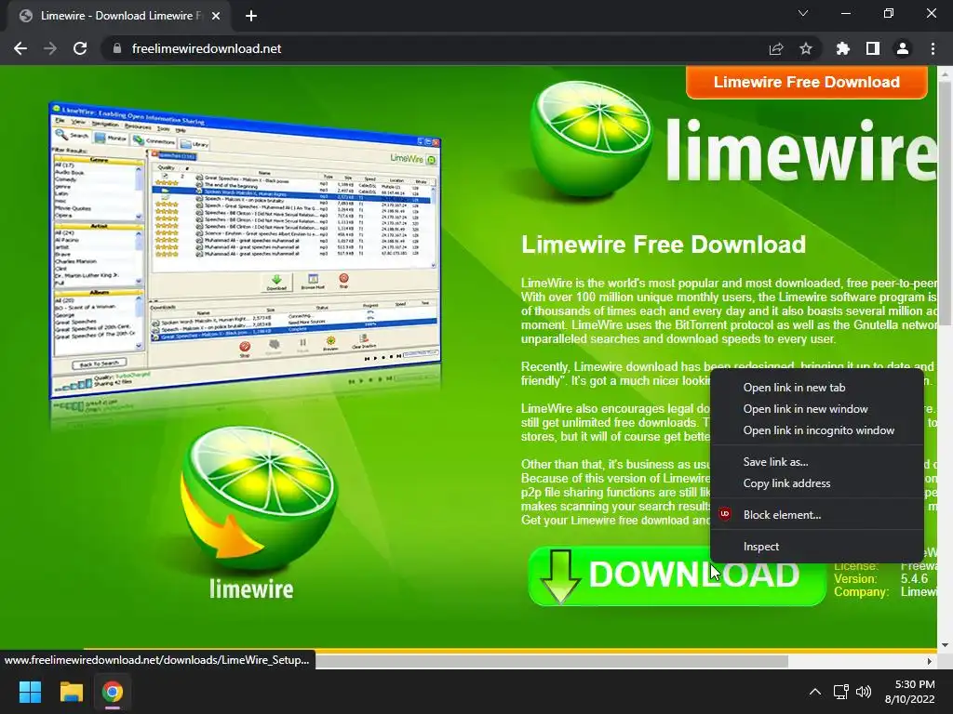Bookmark this page with the star icon
The height and width of the screenshot is (714, 953).
click(x=806, y=48)
